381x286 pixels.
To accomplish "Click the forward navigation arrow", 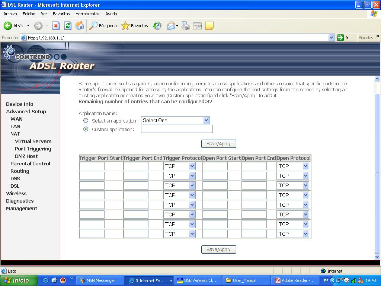I will [38, 26].
